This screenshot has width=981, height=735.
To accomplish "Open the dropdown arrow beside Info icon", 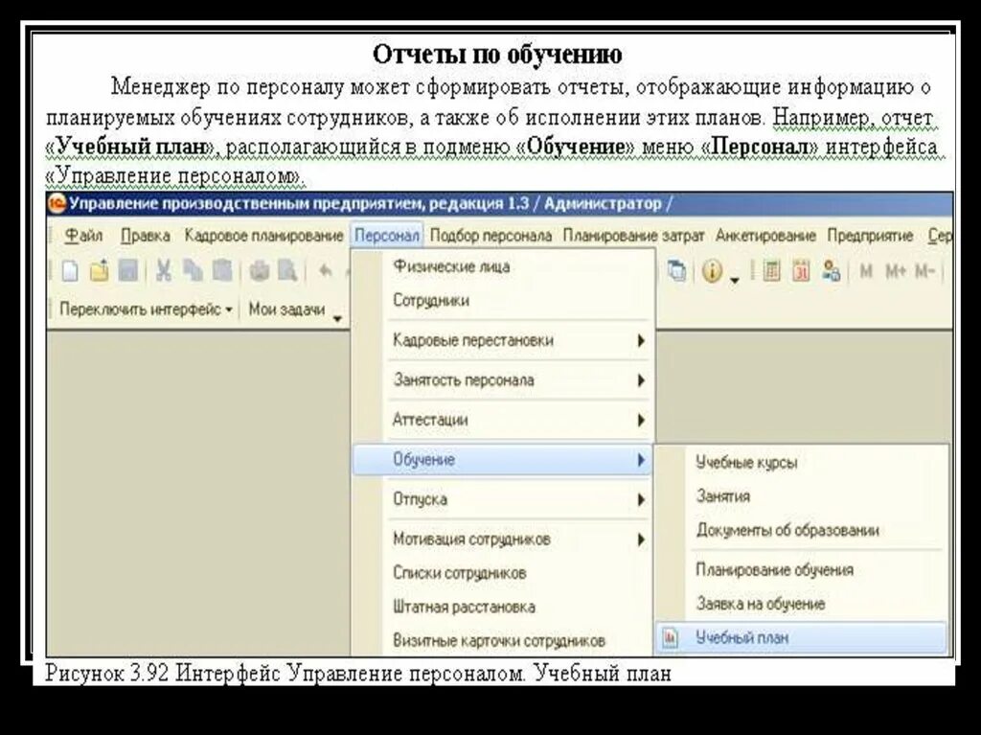I will tap(735, 280).
